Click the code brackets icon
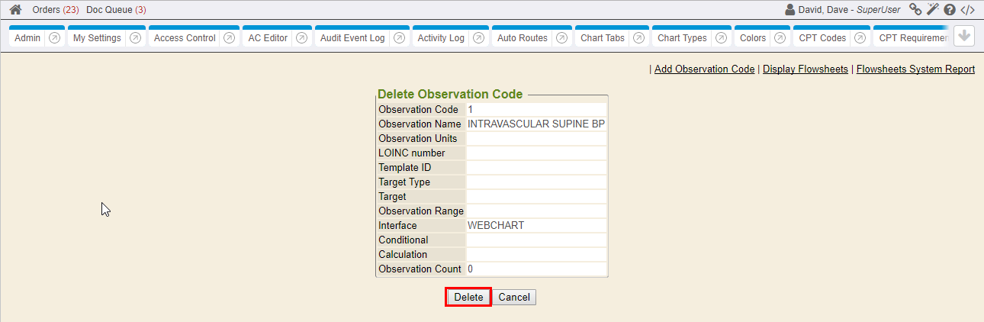984x322 pixels. click(967, 10)
